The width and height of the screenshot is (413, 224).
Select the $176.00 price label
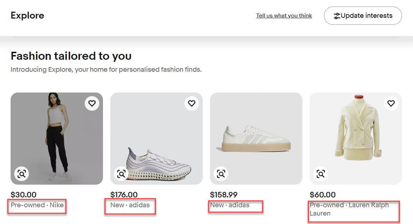click(x=124, y=195)
